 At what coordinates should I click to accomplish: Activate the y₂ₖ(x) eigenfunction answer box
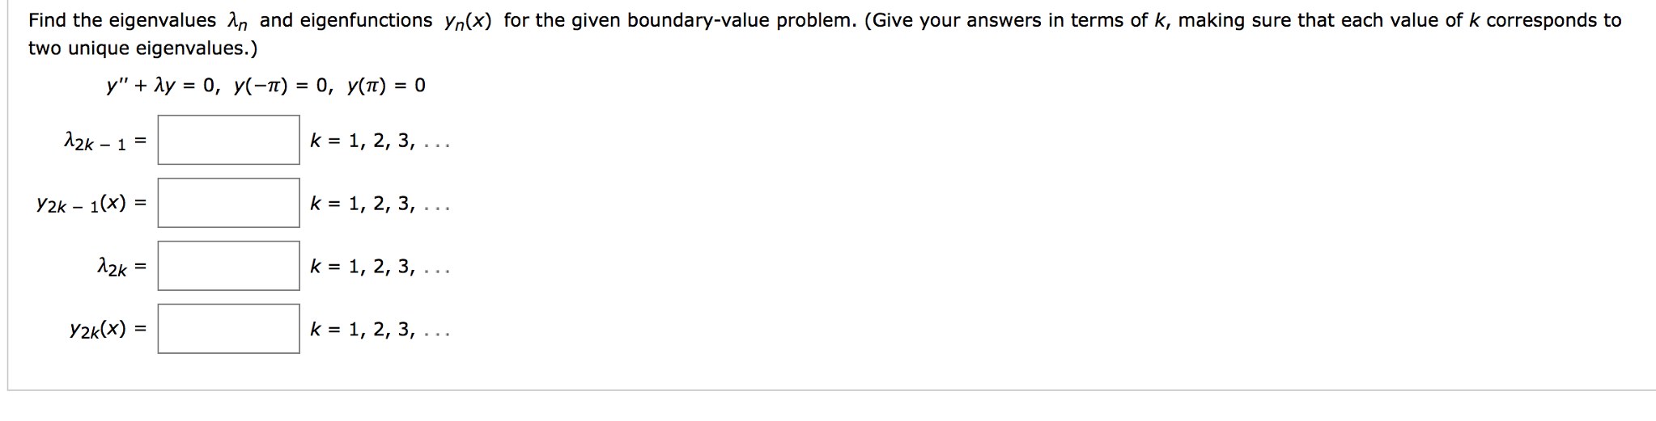(x=228, y=329)
